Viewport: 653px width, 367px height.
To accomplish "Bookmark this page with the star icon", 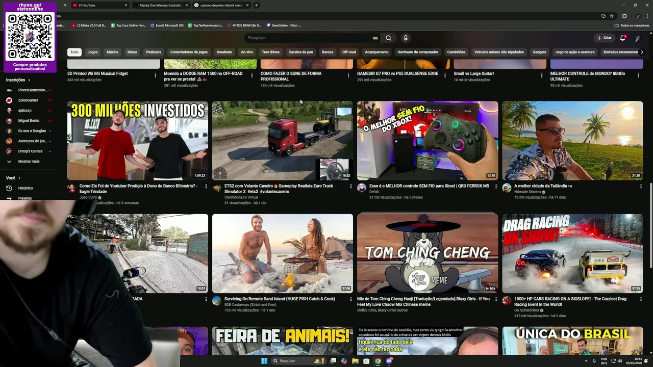I will coord(612,16).
